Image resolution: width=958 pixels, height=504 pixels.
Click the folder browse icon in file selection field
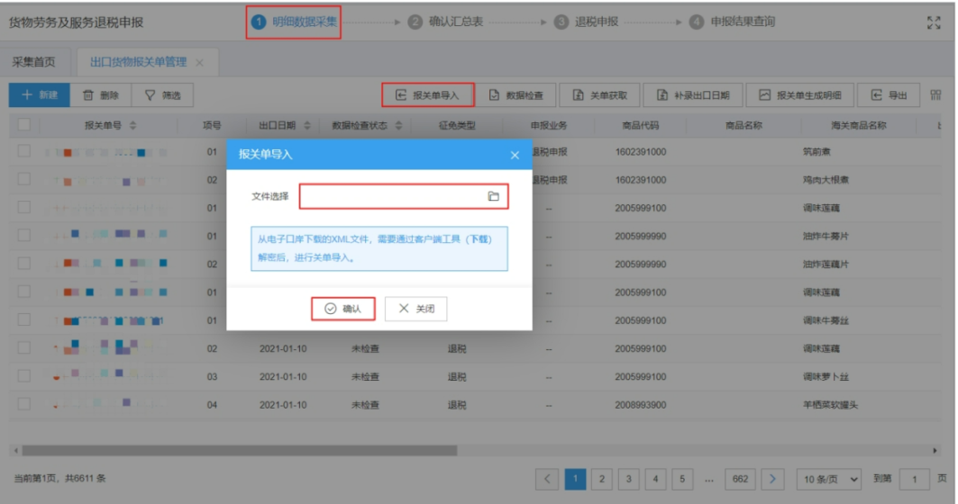pyautogui.click(x=493, y=196)
